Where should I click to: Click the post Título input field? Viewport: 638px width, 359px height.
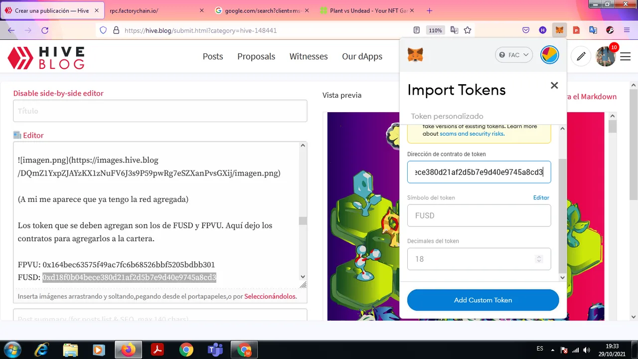click(x=160, y=111)
